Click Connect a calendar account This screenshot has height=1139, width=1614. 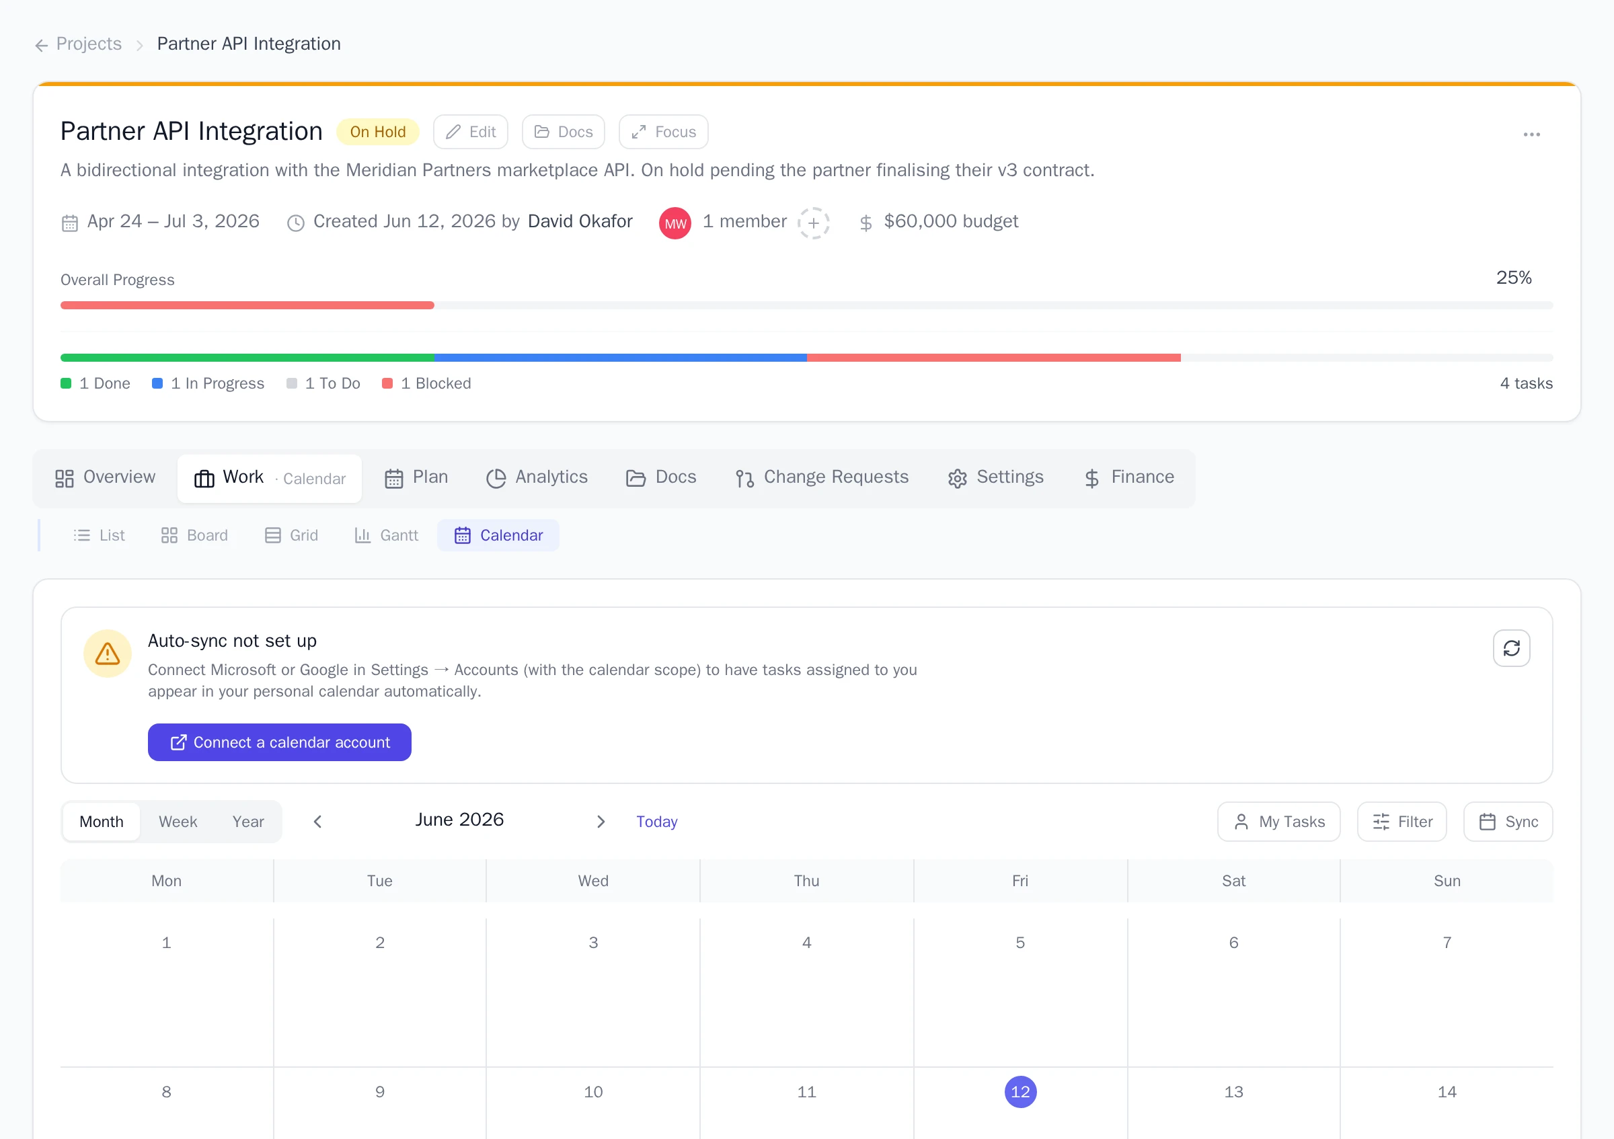coord(280,742)
